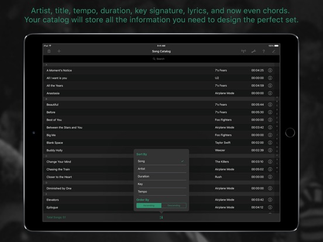Viewport: 323px width, 242px height.
Task: Sort by Tempo
Action: (161, 192)
